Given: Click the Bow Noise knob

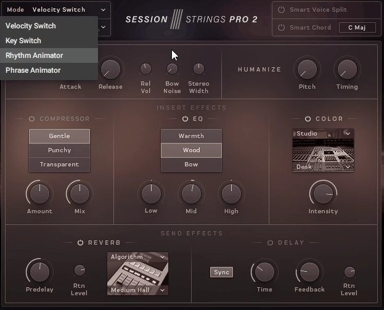Looking at the screenshot, I should [x=172, y=69].
